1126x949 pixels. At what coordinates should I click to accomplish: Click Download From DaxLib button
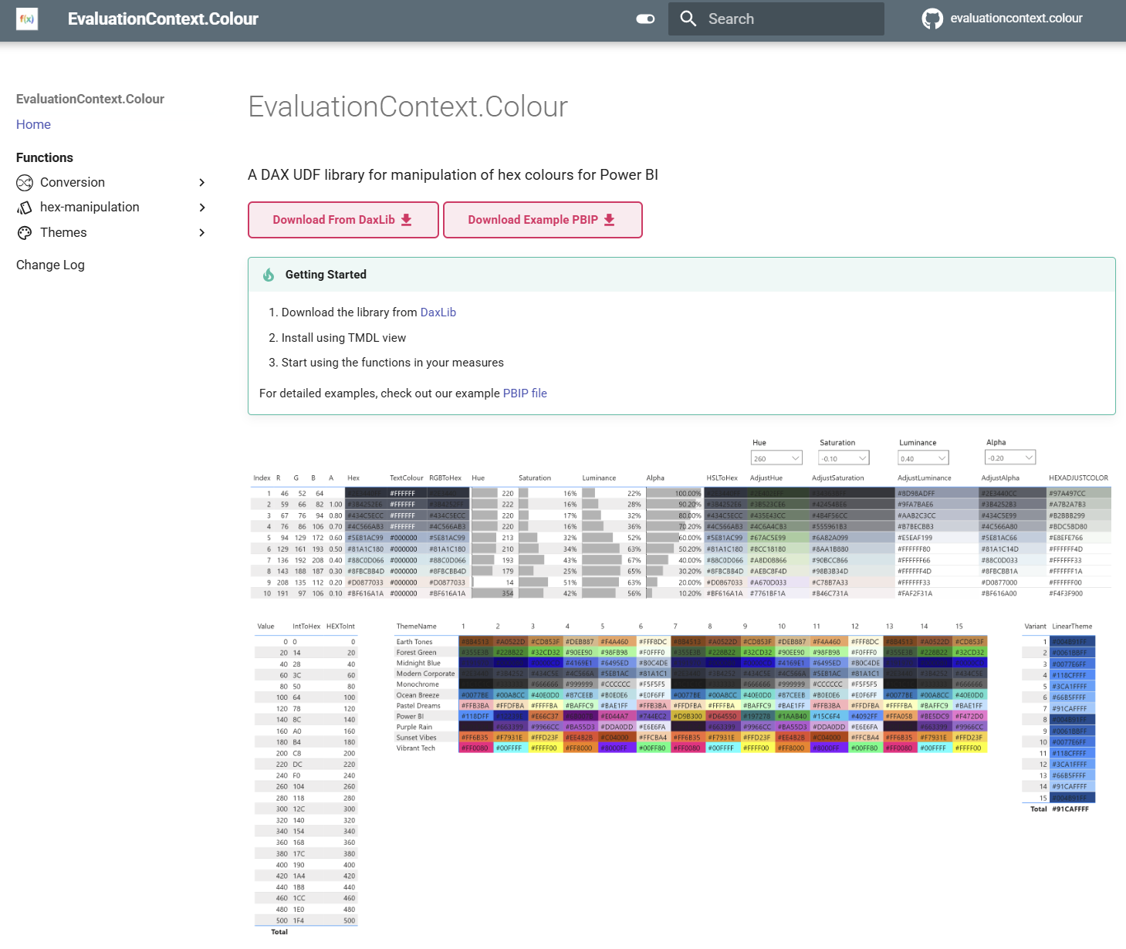(x=343, y=220)
